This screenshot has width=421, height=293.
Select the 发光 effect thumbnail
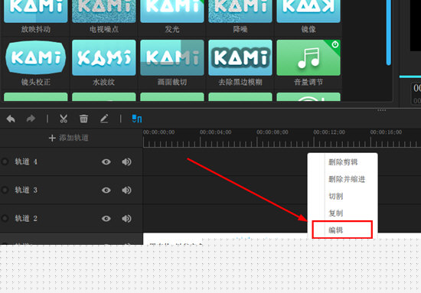coord(172,11)
